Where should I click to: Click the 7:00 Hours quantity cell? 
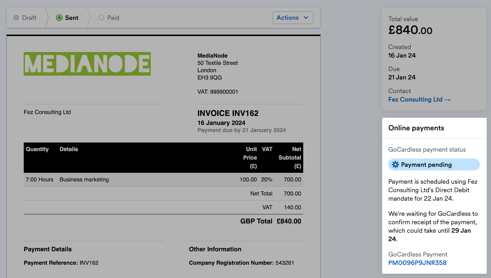click(x=40, y=180)
